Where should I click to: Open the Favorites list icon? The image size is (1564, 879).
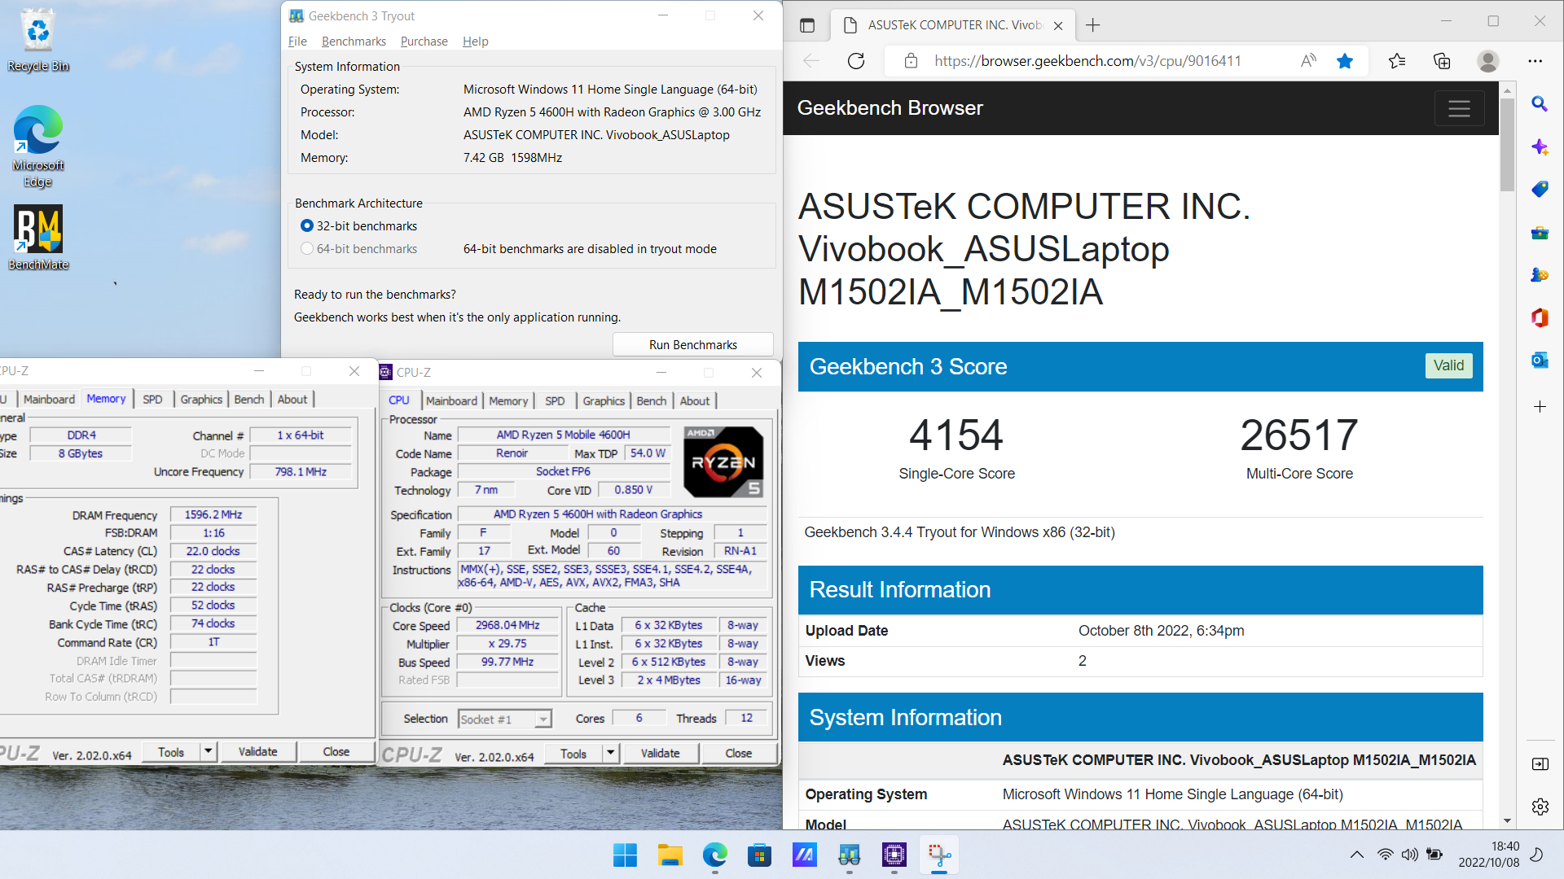(1398, 61)
